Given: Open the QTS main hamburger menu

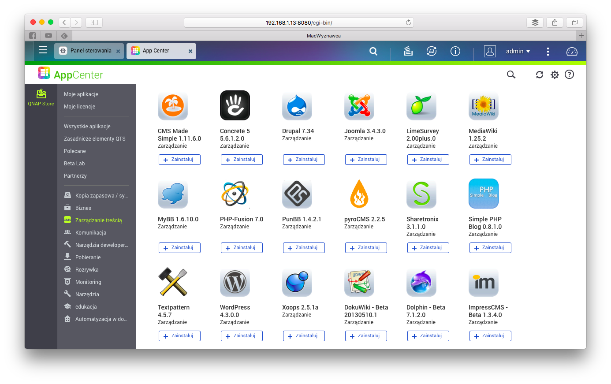Looking at the screenshot, I should pyautogui.click(x=43, y=50).
